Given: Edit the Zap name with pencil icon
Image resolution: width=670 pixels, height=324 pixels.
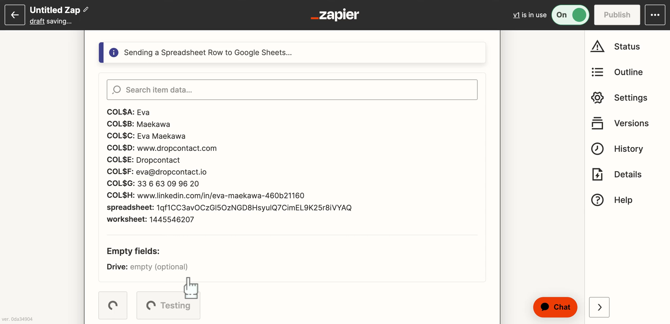Looking at the screenshot, I should point(86,9).
